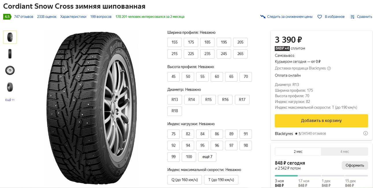Switch to the 4 мес payment tab
The height and width of the screenshot is (188, 373).
(344, 151)
